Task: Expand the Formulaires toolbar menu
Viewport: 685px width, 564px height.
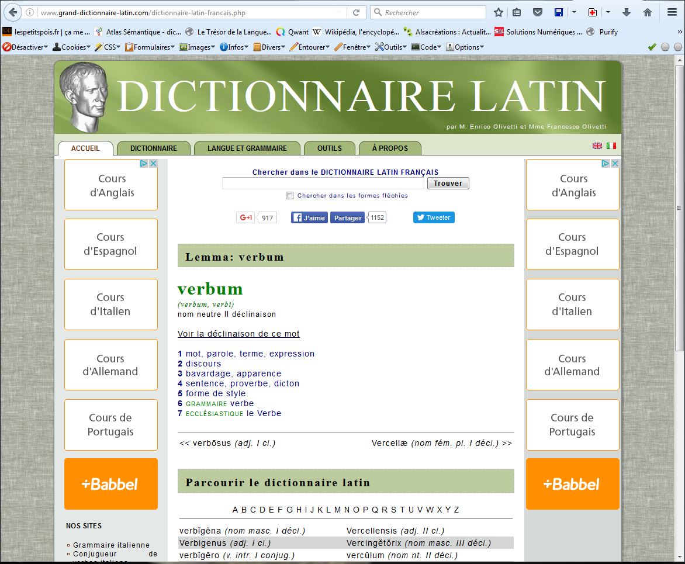Action: click(151, 47)
